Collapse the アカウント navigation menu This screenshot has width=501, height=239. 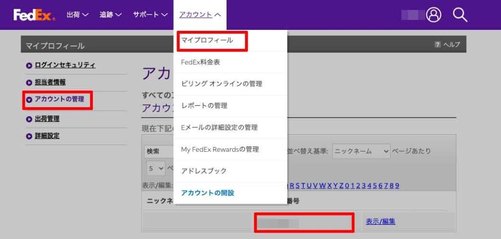point(200,15)
